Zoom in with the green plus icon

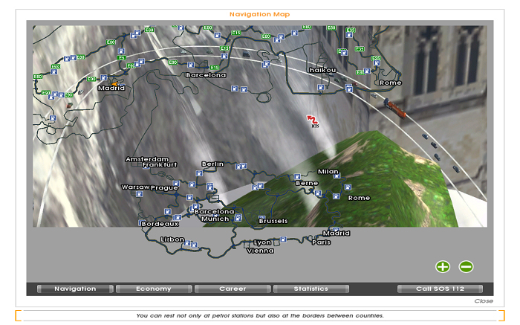[x=443, y=266]
